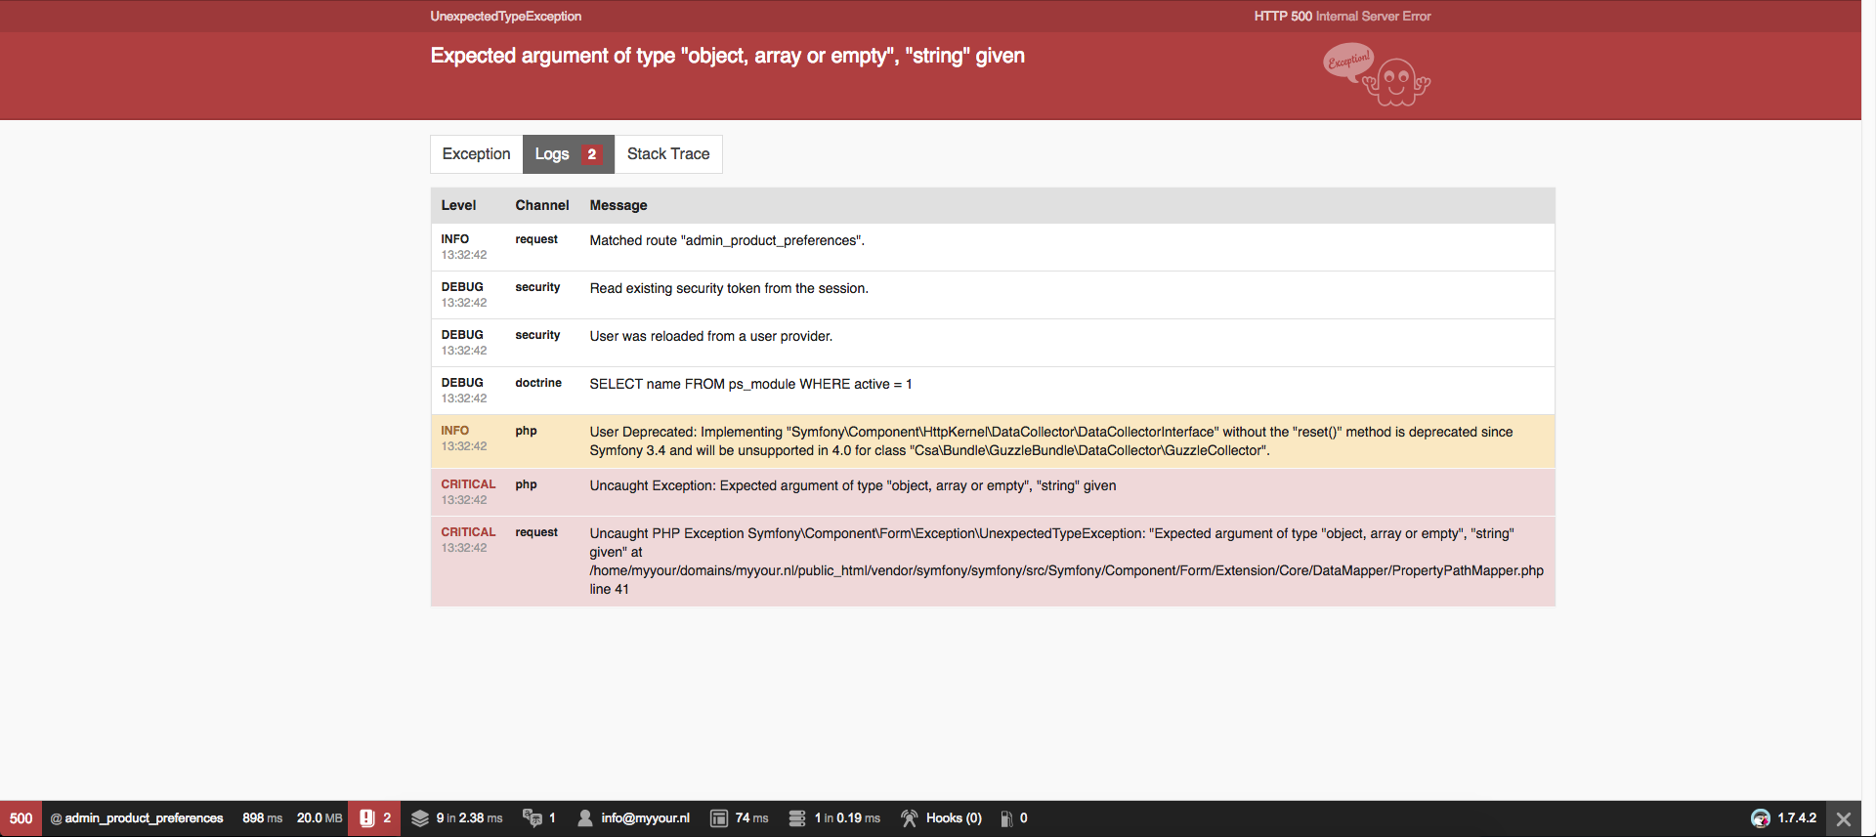This screenshot has height=837, width=1876.
Task: Close the Symfony debug toolbar
Action: point(1844,818)
